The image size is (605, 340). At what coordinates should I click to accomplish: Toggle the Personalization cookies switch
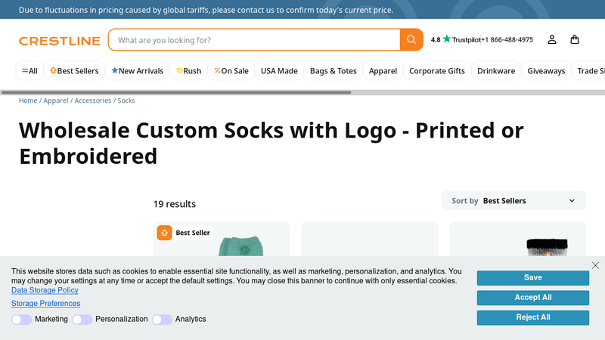pos(82,320)
